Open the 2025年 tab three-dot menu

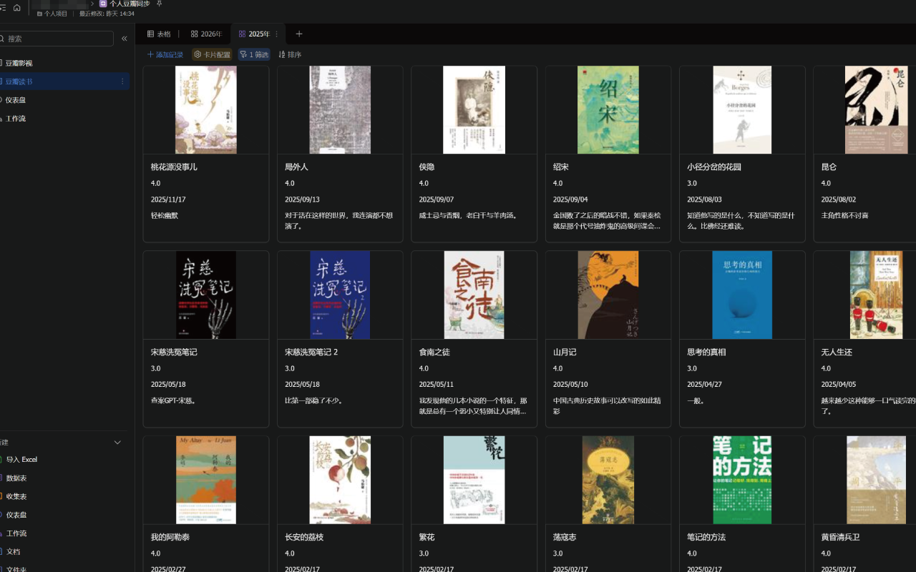click(x=277, y=34)
